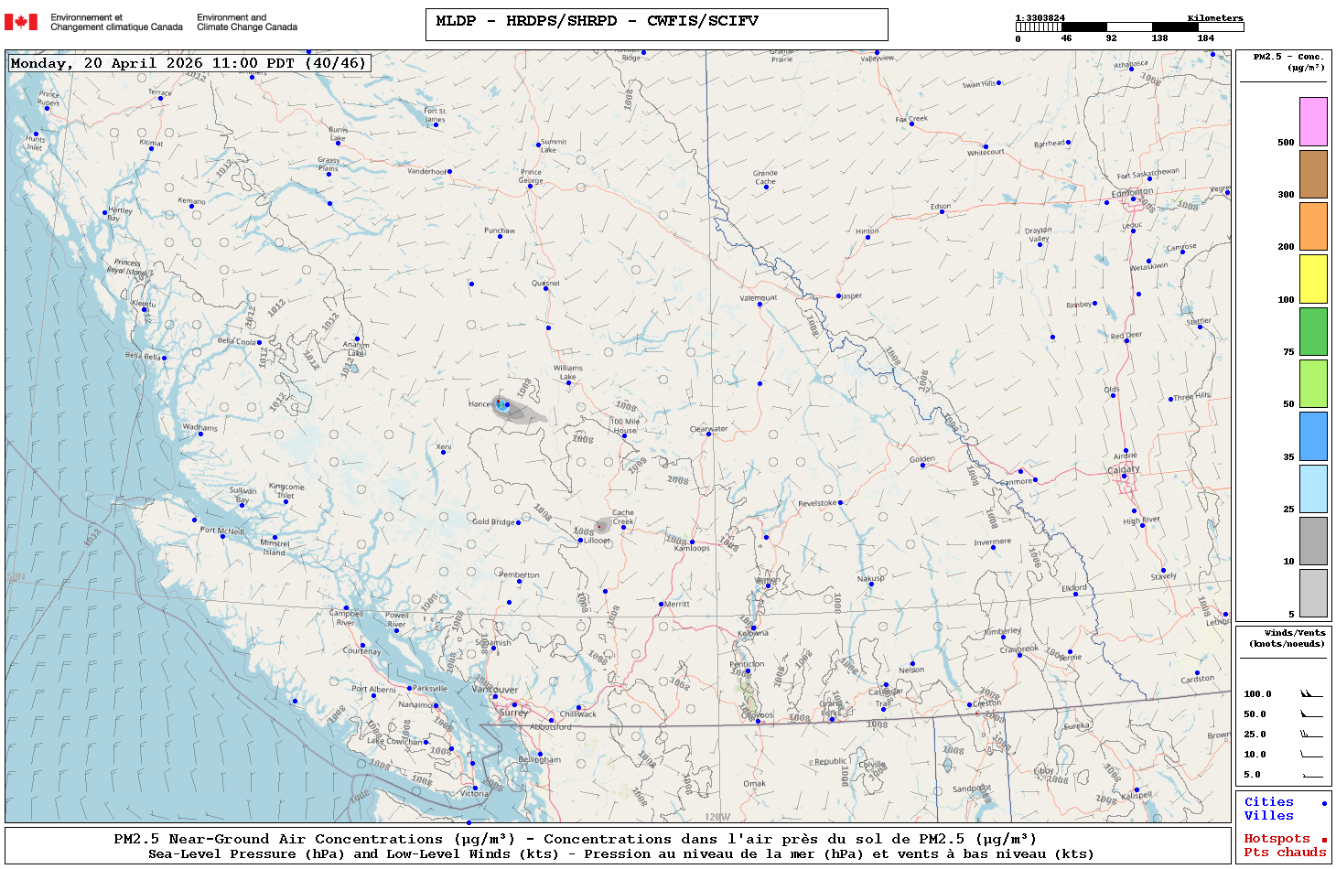Click the Prince George city label
The image size is (1336, 869).
531,176
